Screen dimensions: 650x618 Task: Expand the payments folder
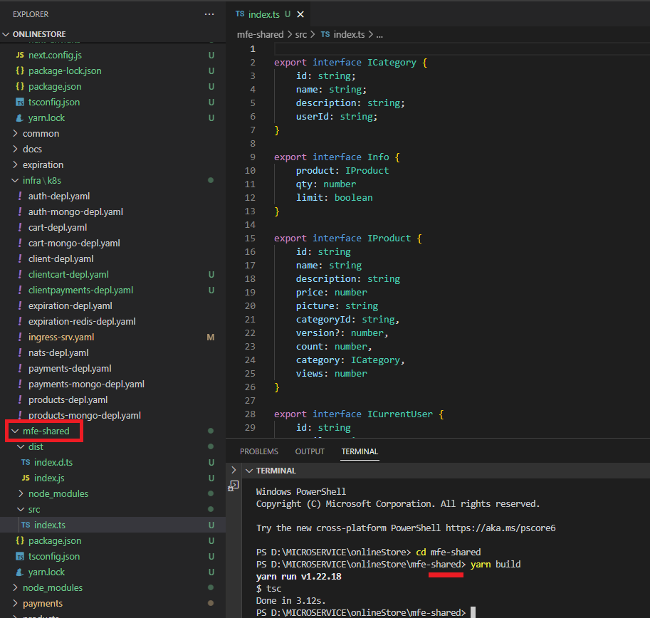(x=42, y=603)
